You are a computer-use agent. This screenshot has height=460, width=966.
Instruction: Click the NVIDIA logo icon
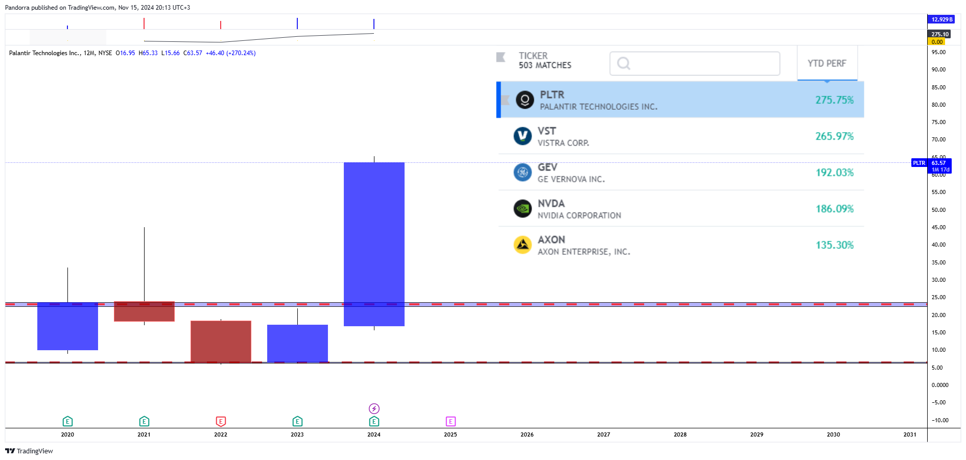tap(522, 209)
